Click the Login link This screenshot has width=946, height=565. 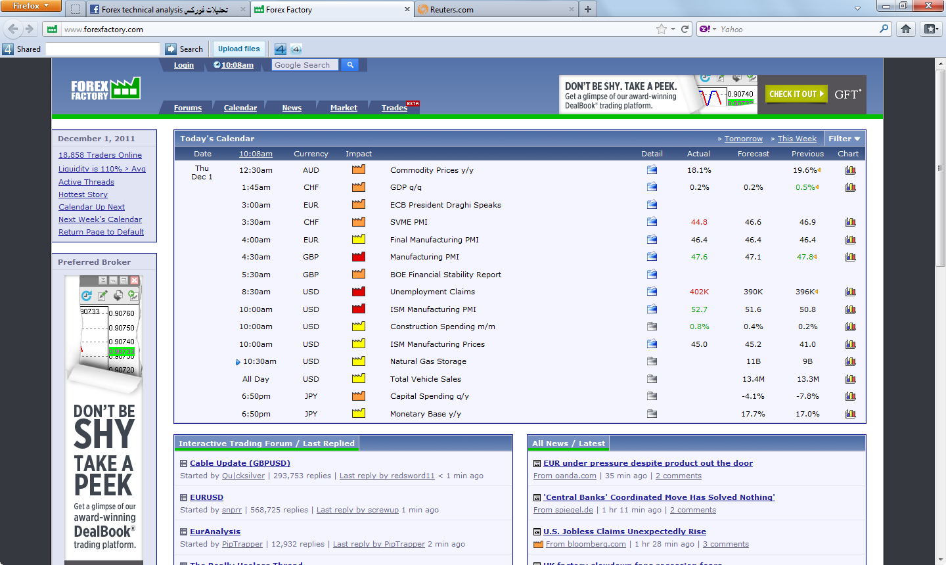(x=184, y=65)
